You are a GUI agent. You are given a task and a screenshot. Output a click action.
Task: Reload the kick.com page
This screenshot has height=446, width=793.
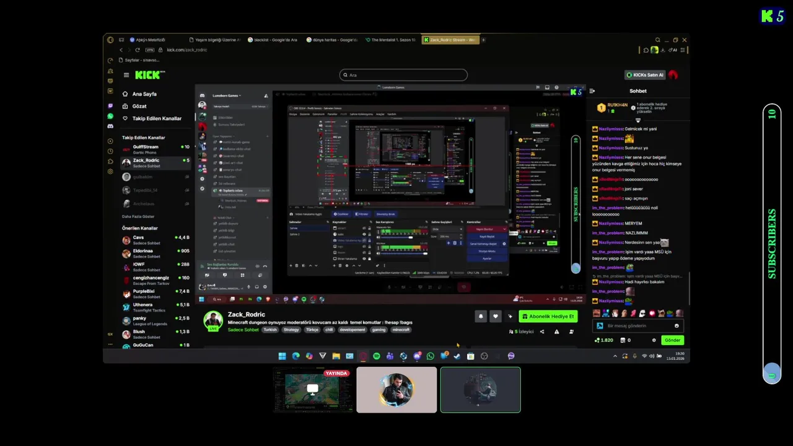click(x=138, y=50)
